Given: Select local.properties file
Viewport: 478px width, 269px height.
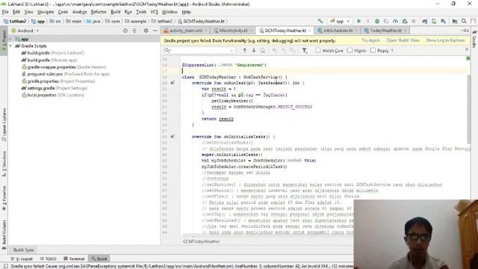Looking at the screenshot, I should (x=53, y=95).
